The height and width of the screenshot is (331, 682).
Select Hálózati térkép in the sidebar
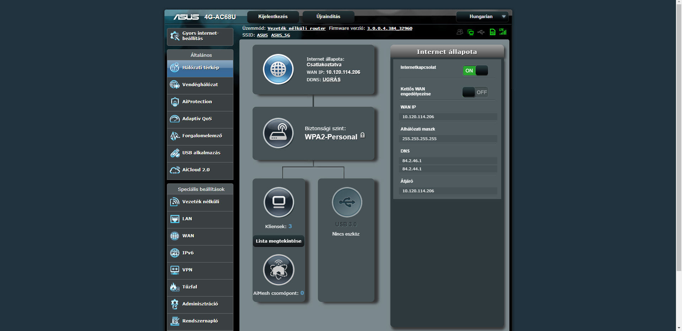point(200,68)
